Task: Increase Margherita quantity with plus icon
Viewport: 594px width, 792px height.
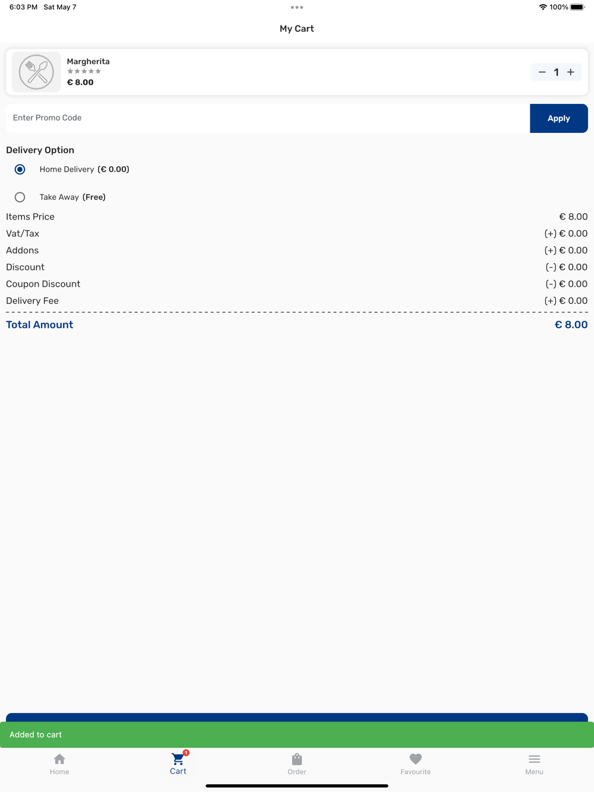Action: tap(571, 72)
